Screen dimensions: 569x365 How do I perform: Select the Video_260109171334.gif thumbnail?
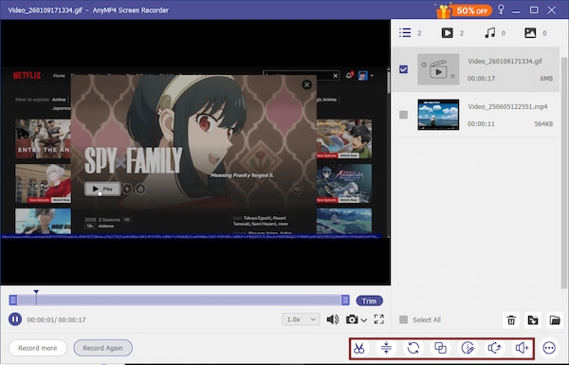point(438,69)
